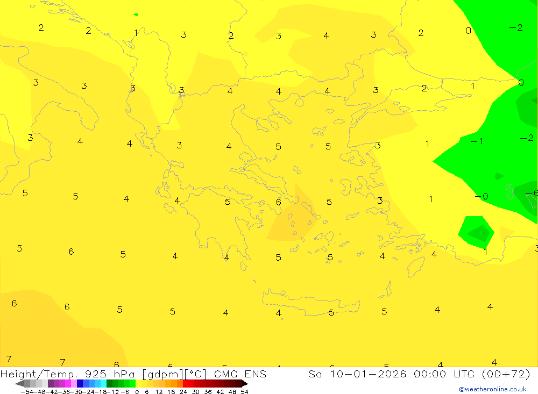Click the '-1' temperature value in green area
Screen dimensions: 538x394
[477, 141]
